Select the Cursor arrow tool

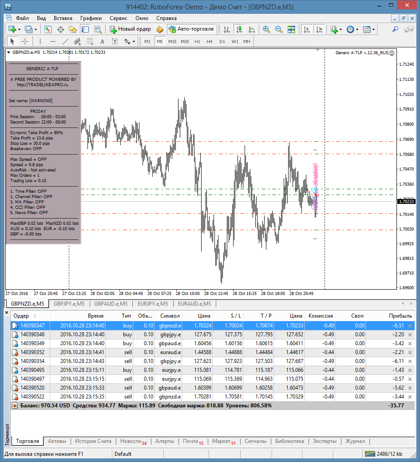(12, 42)
